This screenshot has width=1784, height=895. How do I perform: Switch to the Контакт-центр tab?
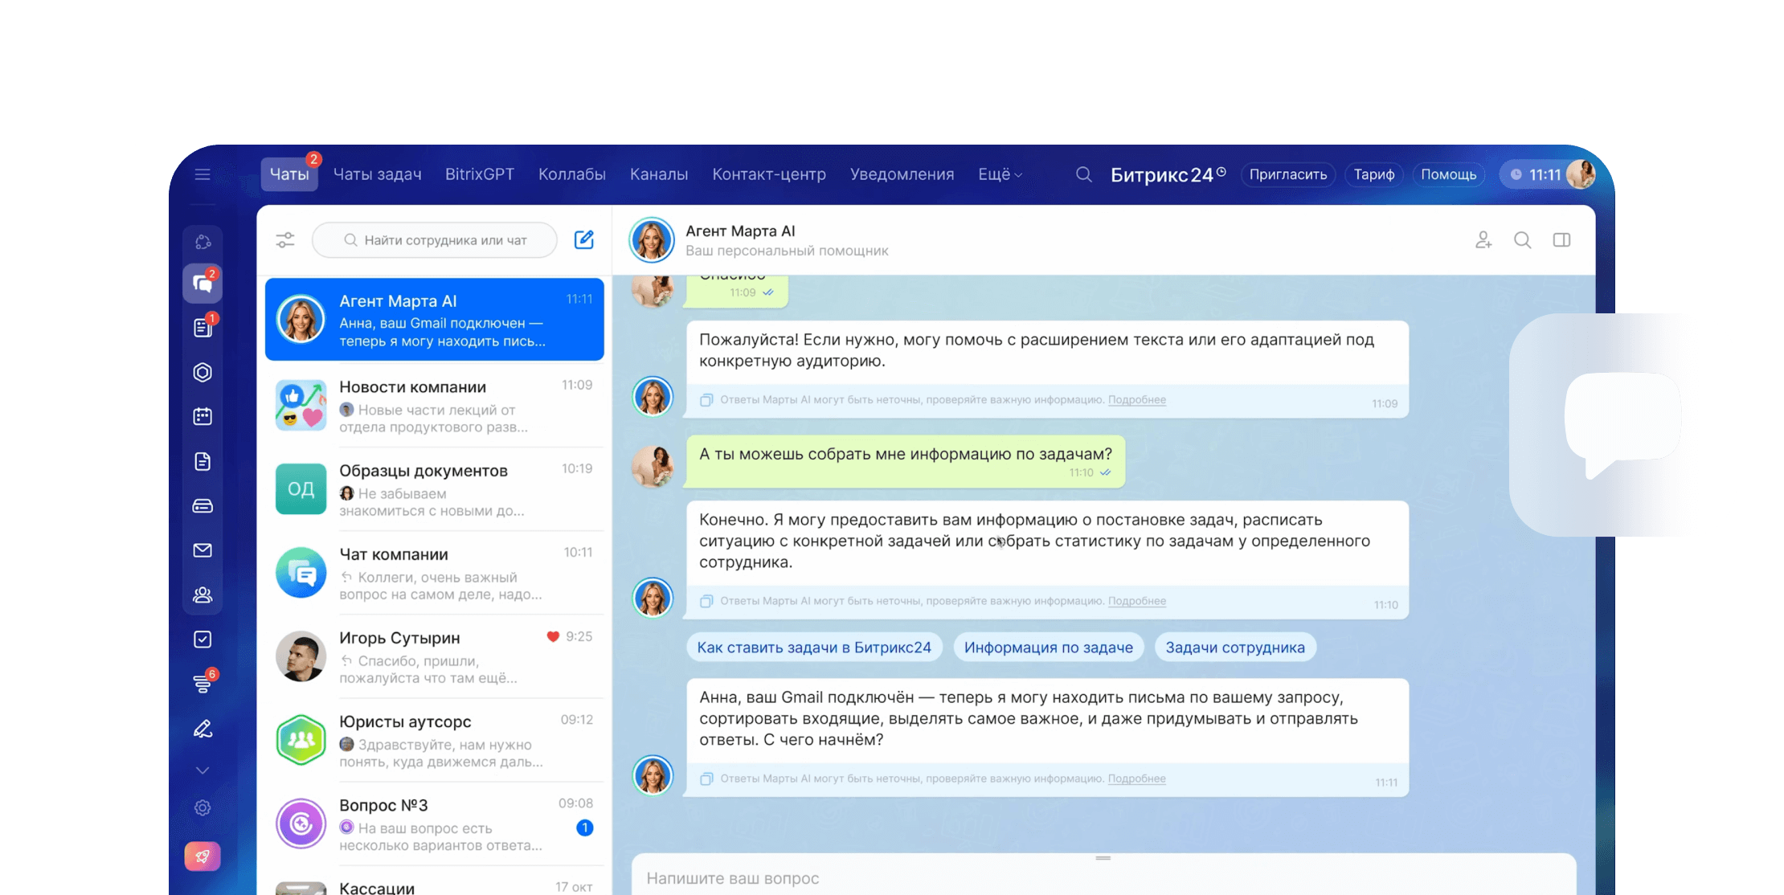tap(769, 174)
